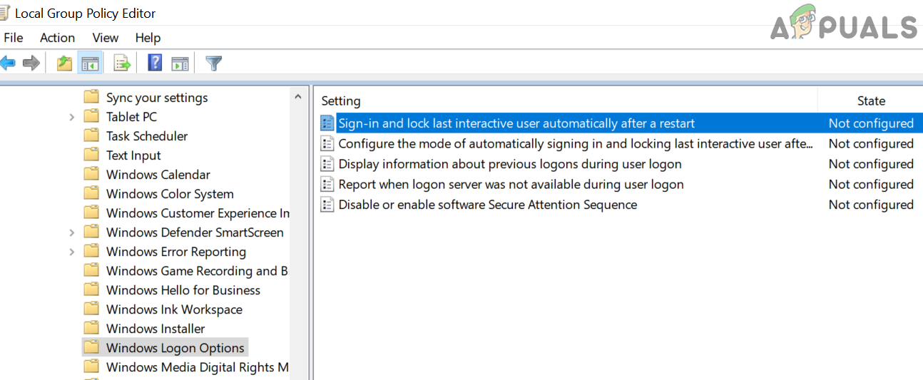
Task: Click the Back arrow toolbar icon
Action: coord(7,63)
